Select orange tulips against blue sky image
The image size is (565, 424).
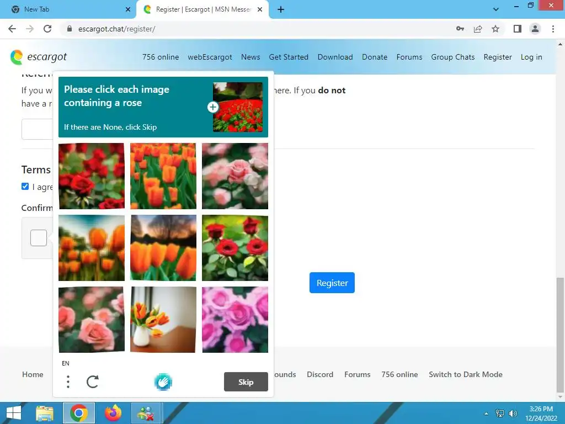click(92, 248)
